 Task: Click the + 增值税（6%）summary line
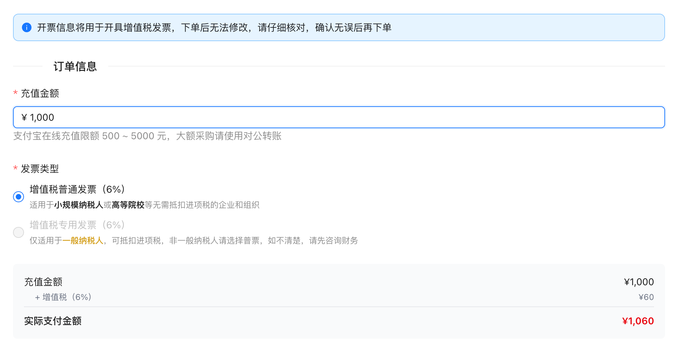click(63, 297)
